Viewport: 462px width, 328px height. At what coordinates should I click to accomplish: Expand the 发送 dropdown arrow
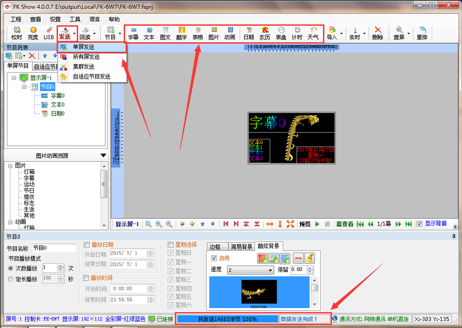74,33
